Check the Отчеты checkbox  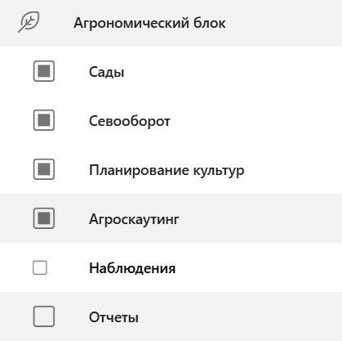(44, 316)
